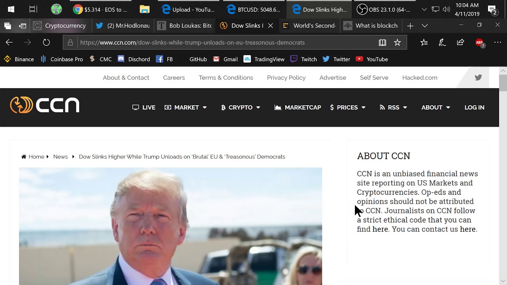Open the CMC bookmark
507x285 pixels.
tap(100, 59)
